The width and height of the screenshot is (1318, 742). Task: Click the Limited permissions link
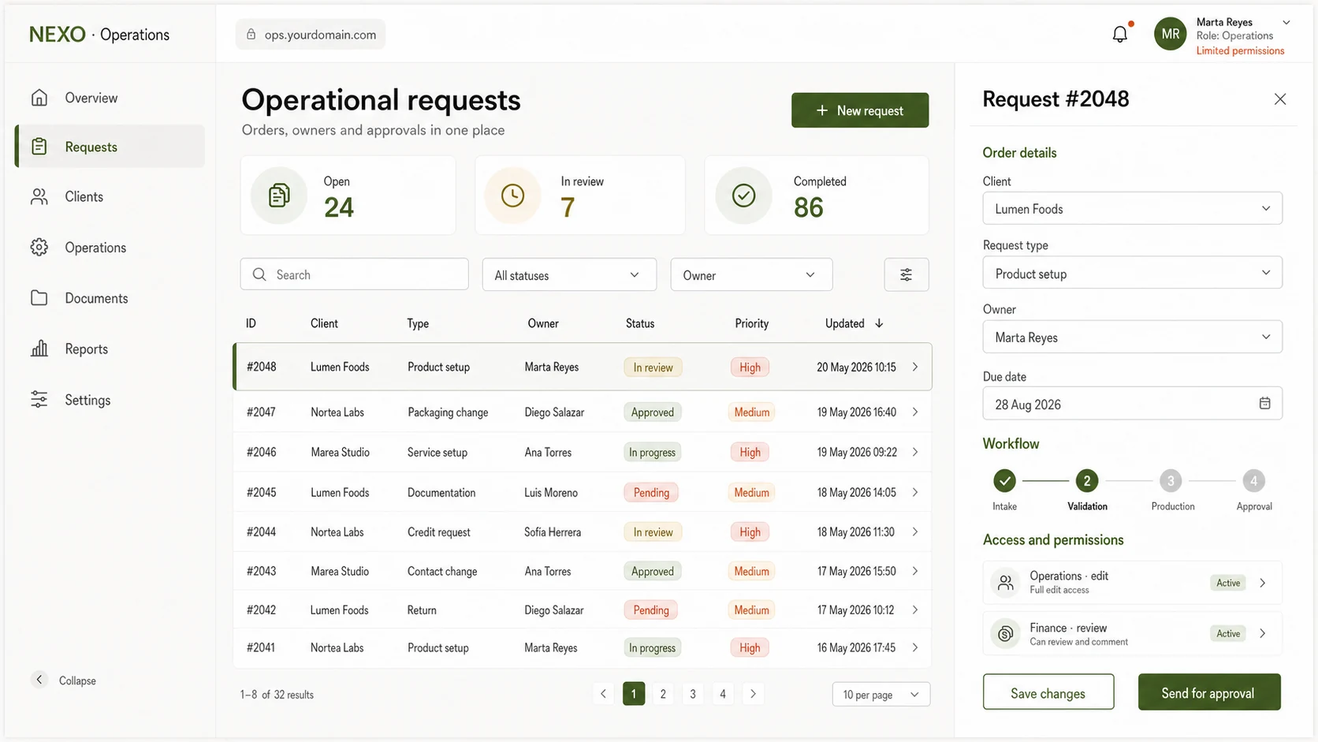[x=1240, y=50]
